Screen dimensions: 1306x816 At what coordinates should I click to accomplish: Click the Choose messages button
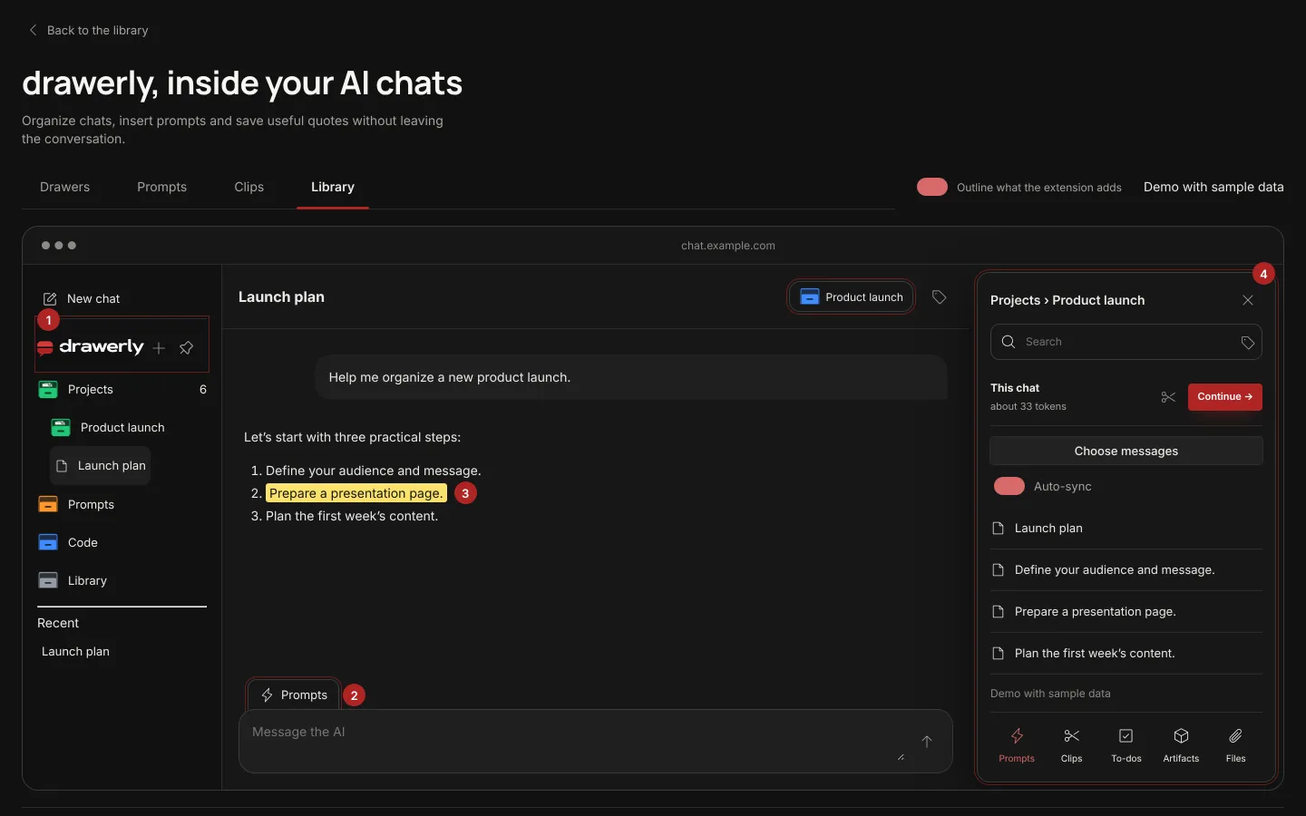click(x=1126, y=451)
